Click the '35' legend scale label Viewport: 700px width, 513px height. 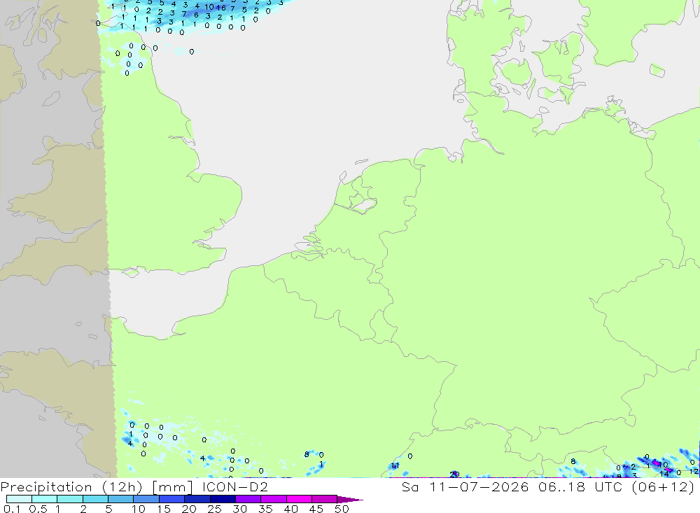[x=265, y=509]
